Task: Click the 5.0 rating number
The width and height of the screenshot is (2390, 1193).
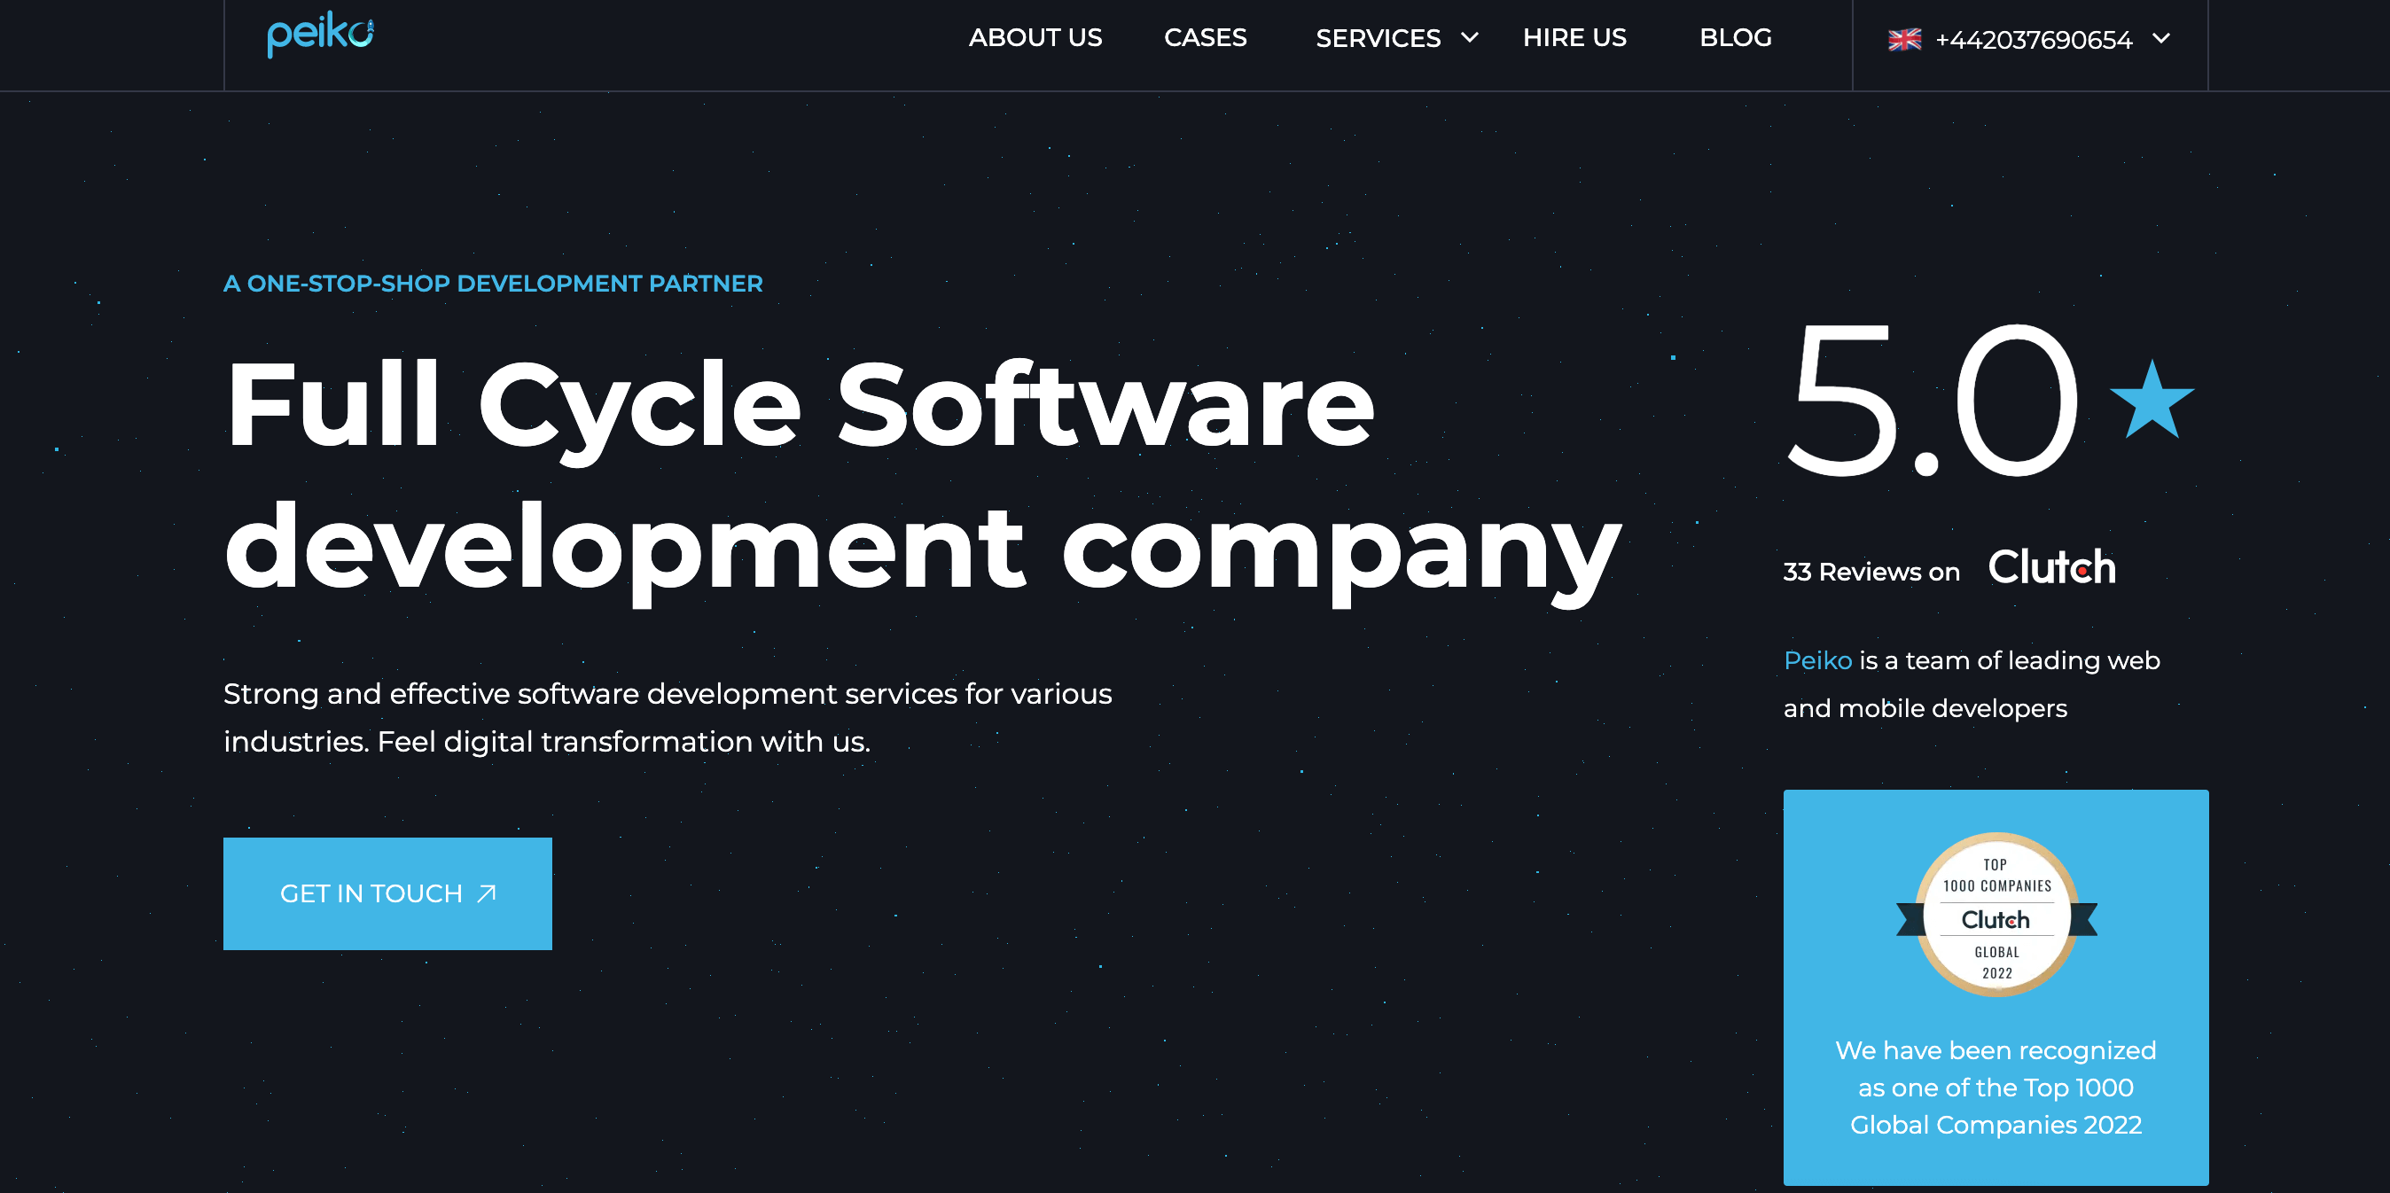Action: coord(1932,401)
